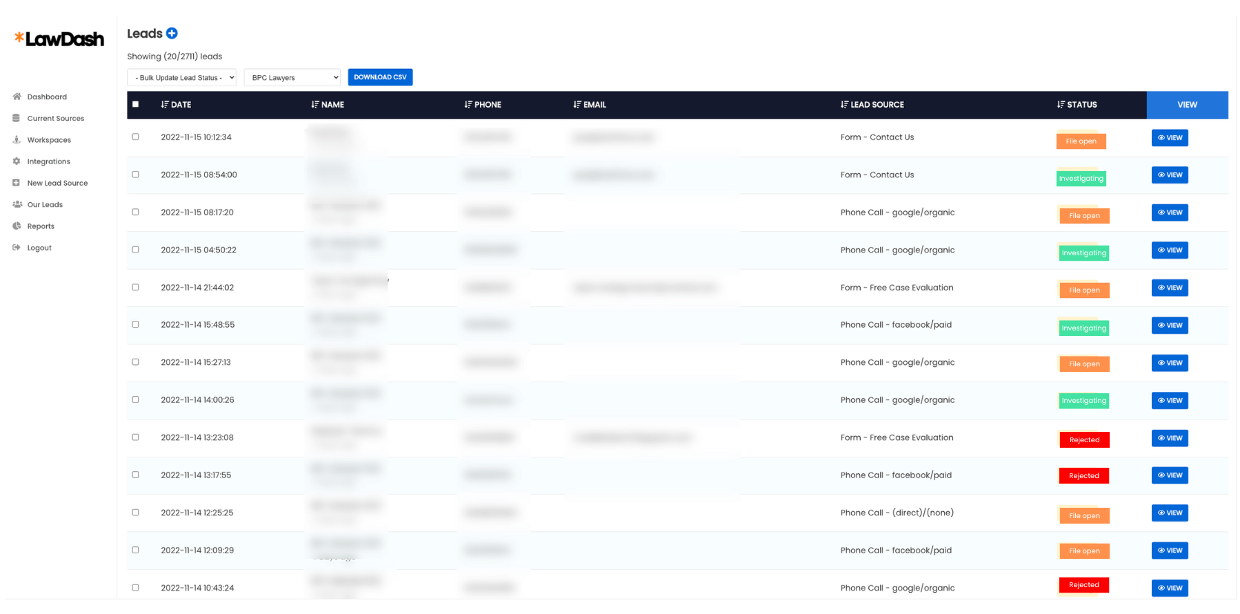The image size is (1240, 614).
Task: Click the VIEW column header
Action: tap(1187, 105)
